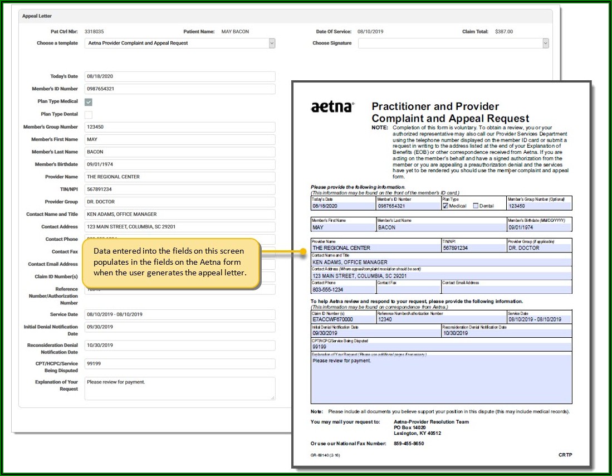612x476 pixels.
Task: Click the Claim ID Number field on Aetna form
Action: [343, 319]
